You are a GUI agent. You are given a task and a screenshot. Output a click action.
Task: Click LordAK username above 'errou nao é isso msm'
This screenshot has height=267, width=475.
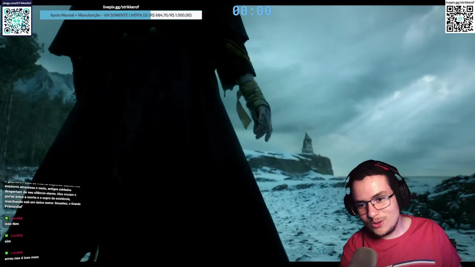pos(17,253)
